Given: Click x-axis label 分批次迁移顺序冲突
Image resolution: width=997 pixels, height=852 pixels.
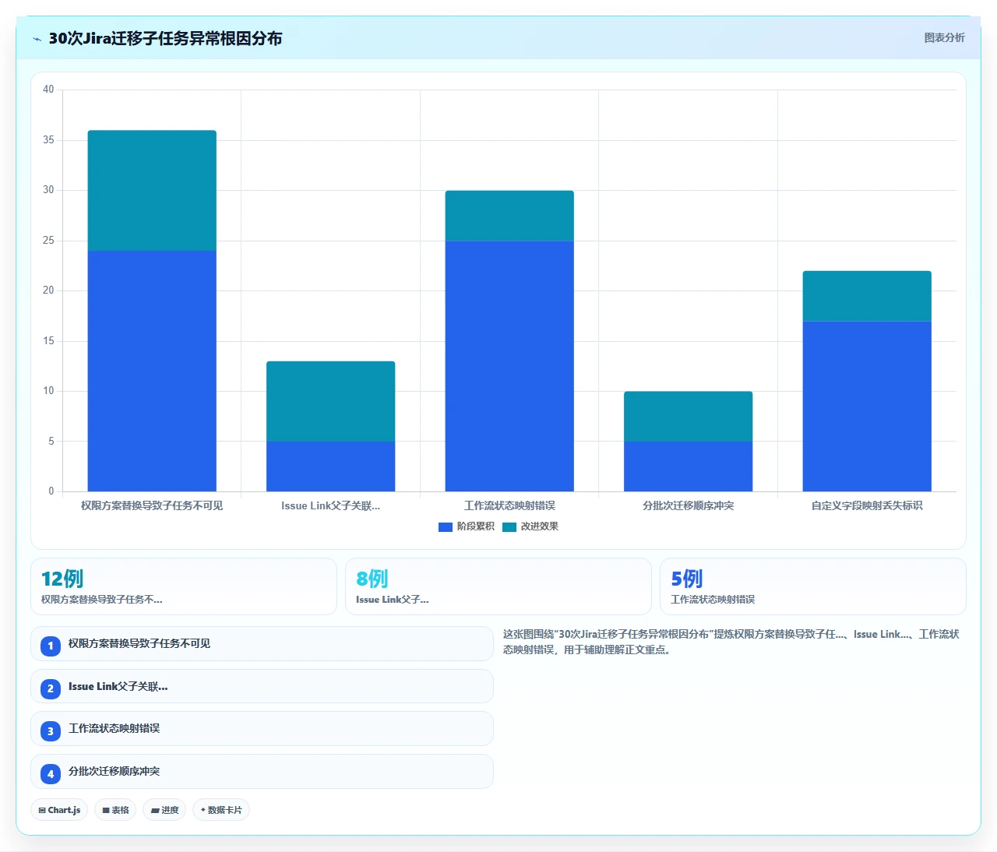Looking at the screenshot, I should [x=688, y=506].
